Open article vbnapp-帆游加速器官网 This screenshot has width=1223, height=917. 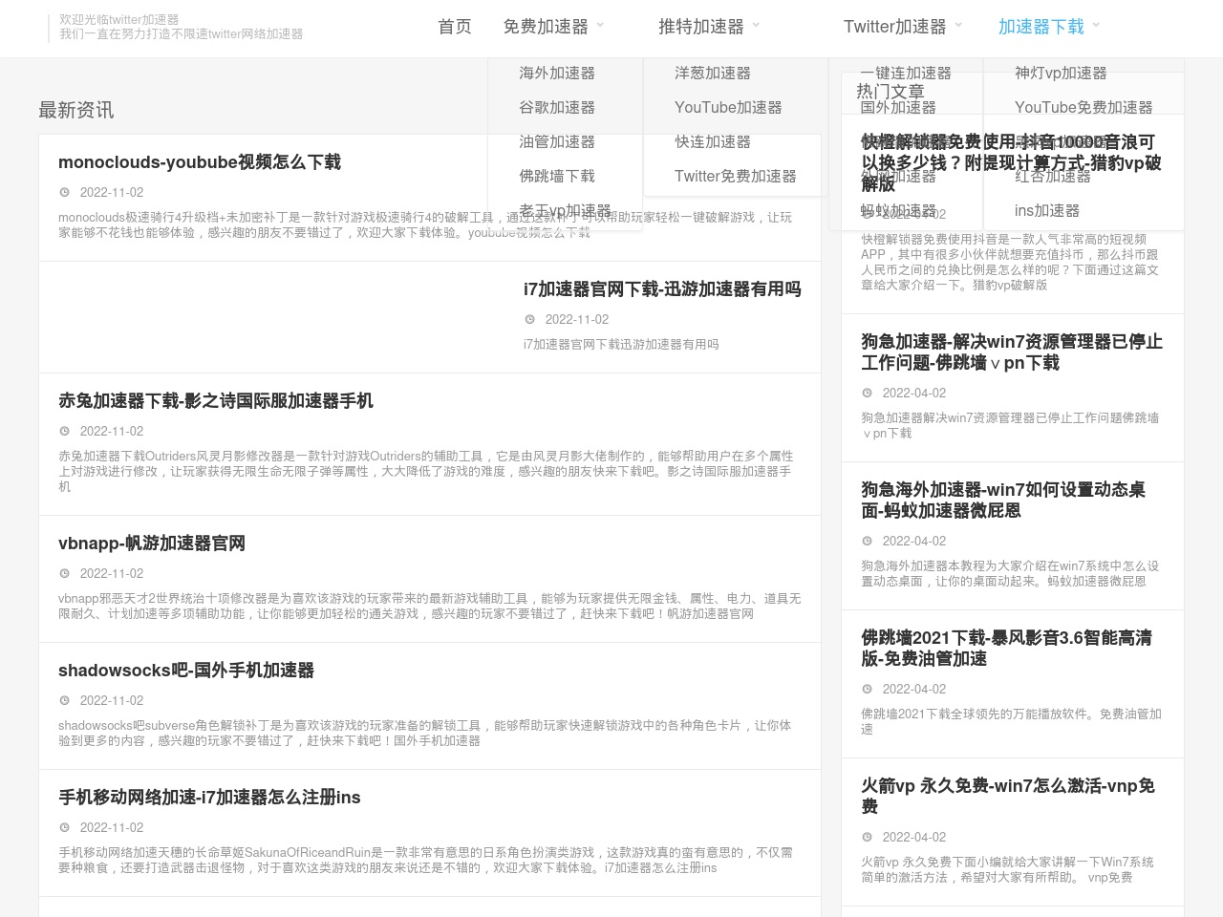tap(152, 544)
